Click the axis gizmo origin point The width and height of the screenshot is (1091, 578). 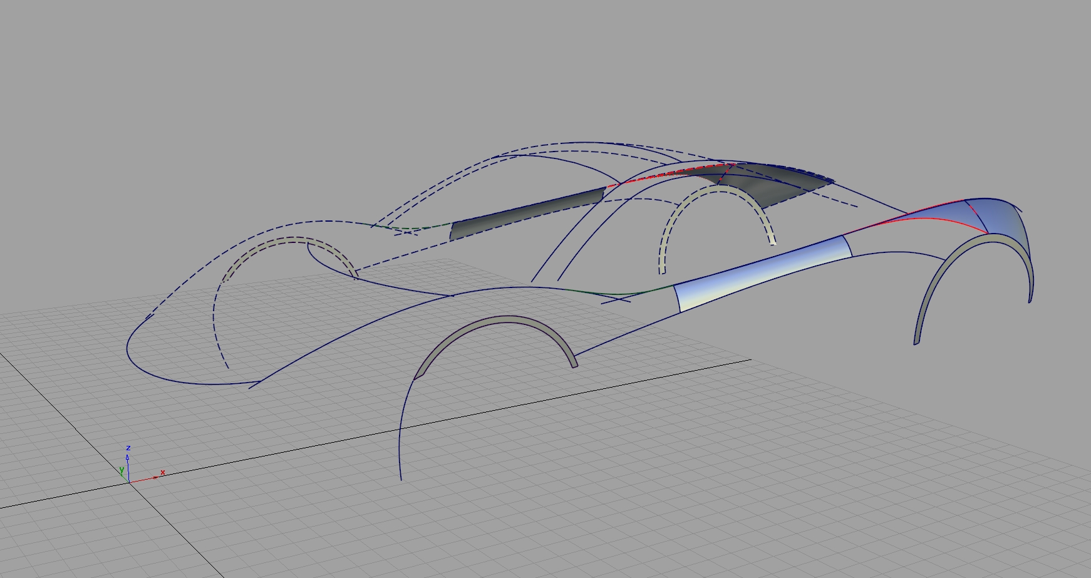point(129,483)
